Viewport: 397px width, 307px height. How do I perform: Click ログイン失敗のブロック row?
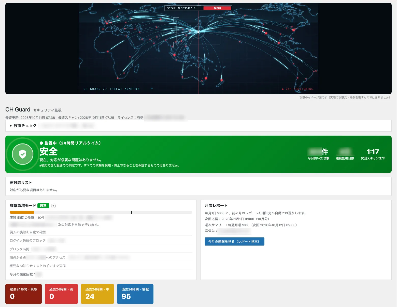101,240
